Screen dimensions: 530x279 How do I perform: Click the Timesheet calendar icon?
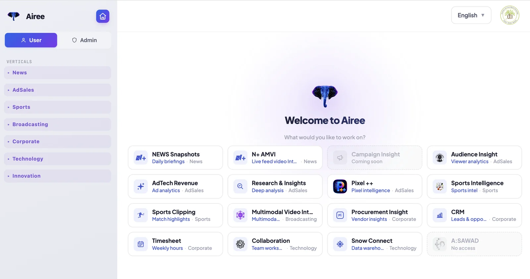tap(141, 244)
